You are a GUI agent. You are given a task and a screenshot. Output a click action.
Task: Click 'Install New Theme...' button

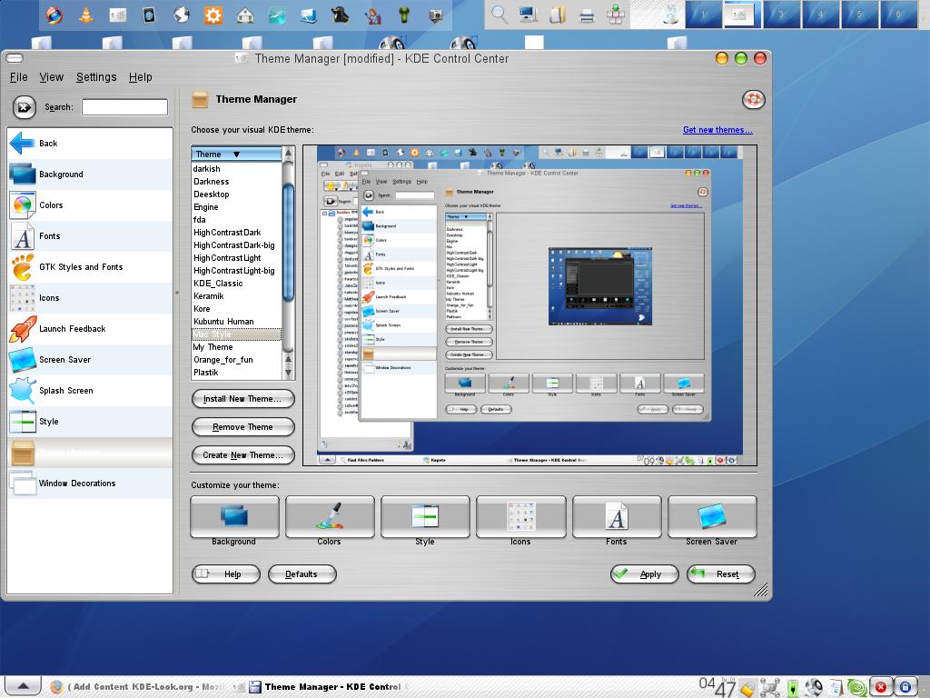coord(243,399)
